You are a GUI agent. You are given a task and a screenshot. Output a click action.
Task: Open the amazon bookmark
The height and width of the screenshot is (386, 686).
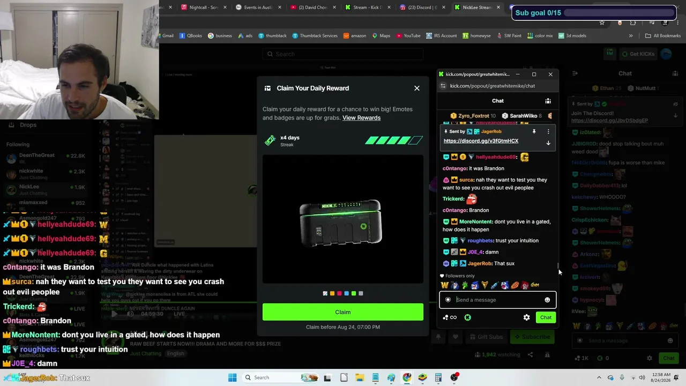tap(354, 36)
